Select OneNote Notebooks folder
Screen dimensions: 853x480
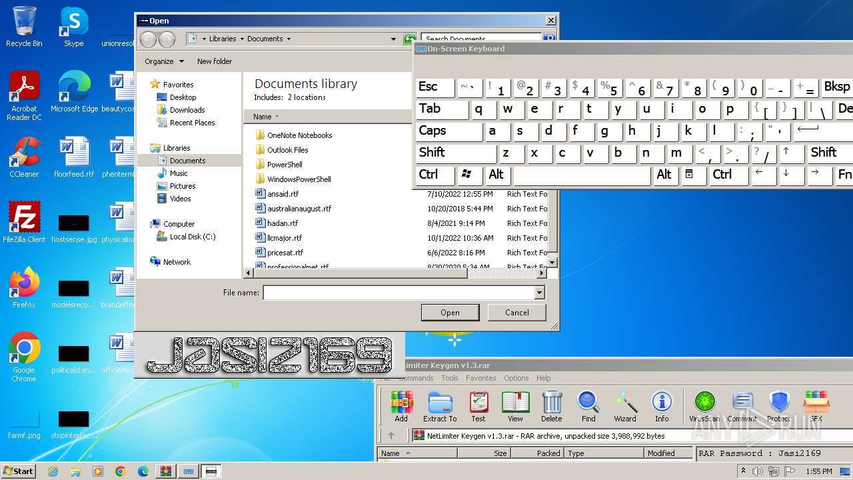pyautogui.click(x=299, y=135)
